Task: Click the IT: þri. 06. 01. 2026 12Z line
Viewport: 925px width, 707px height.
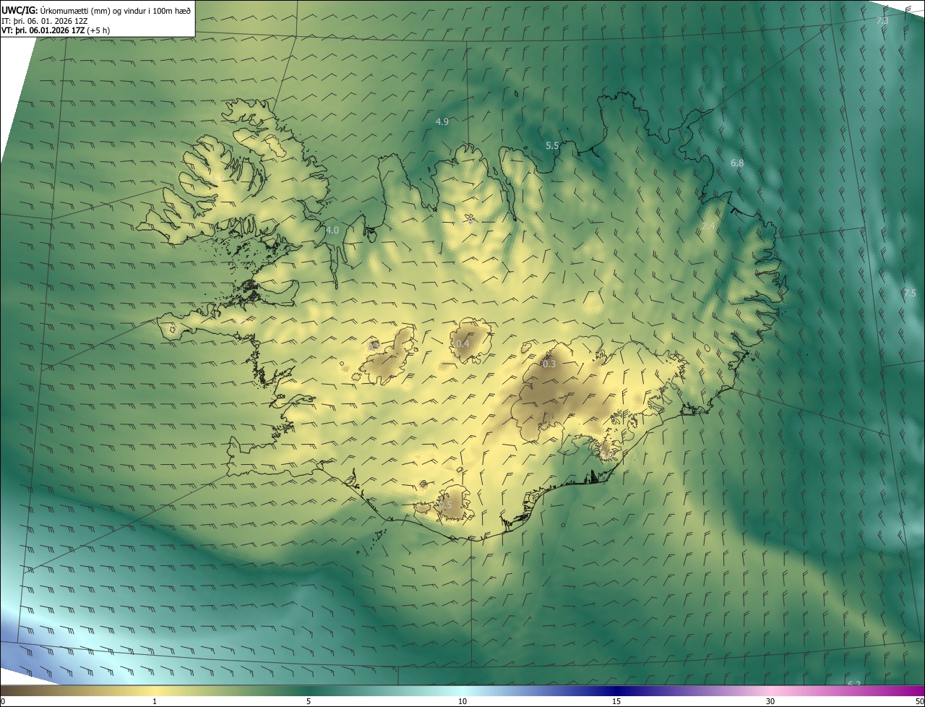Action: (45, 21)
